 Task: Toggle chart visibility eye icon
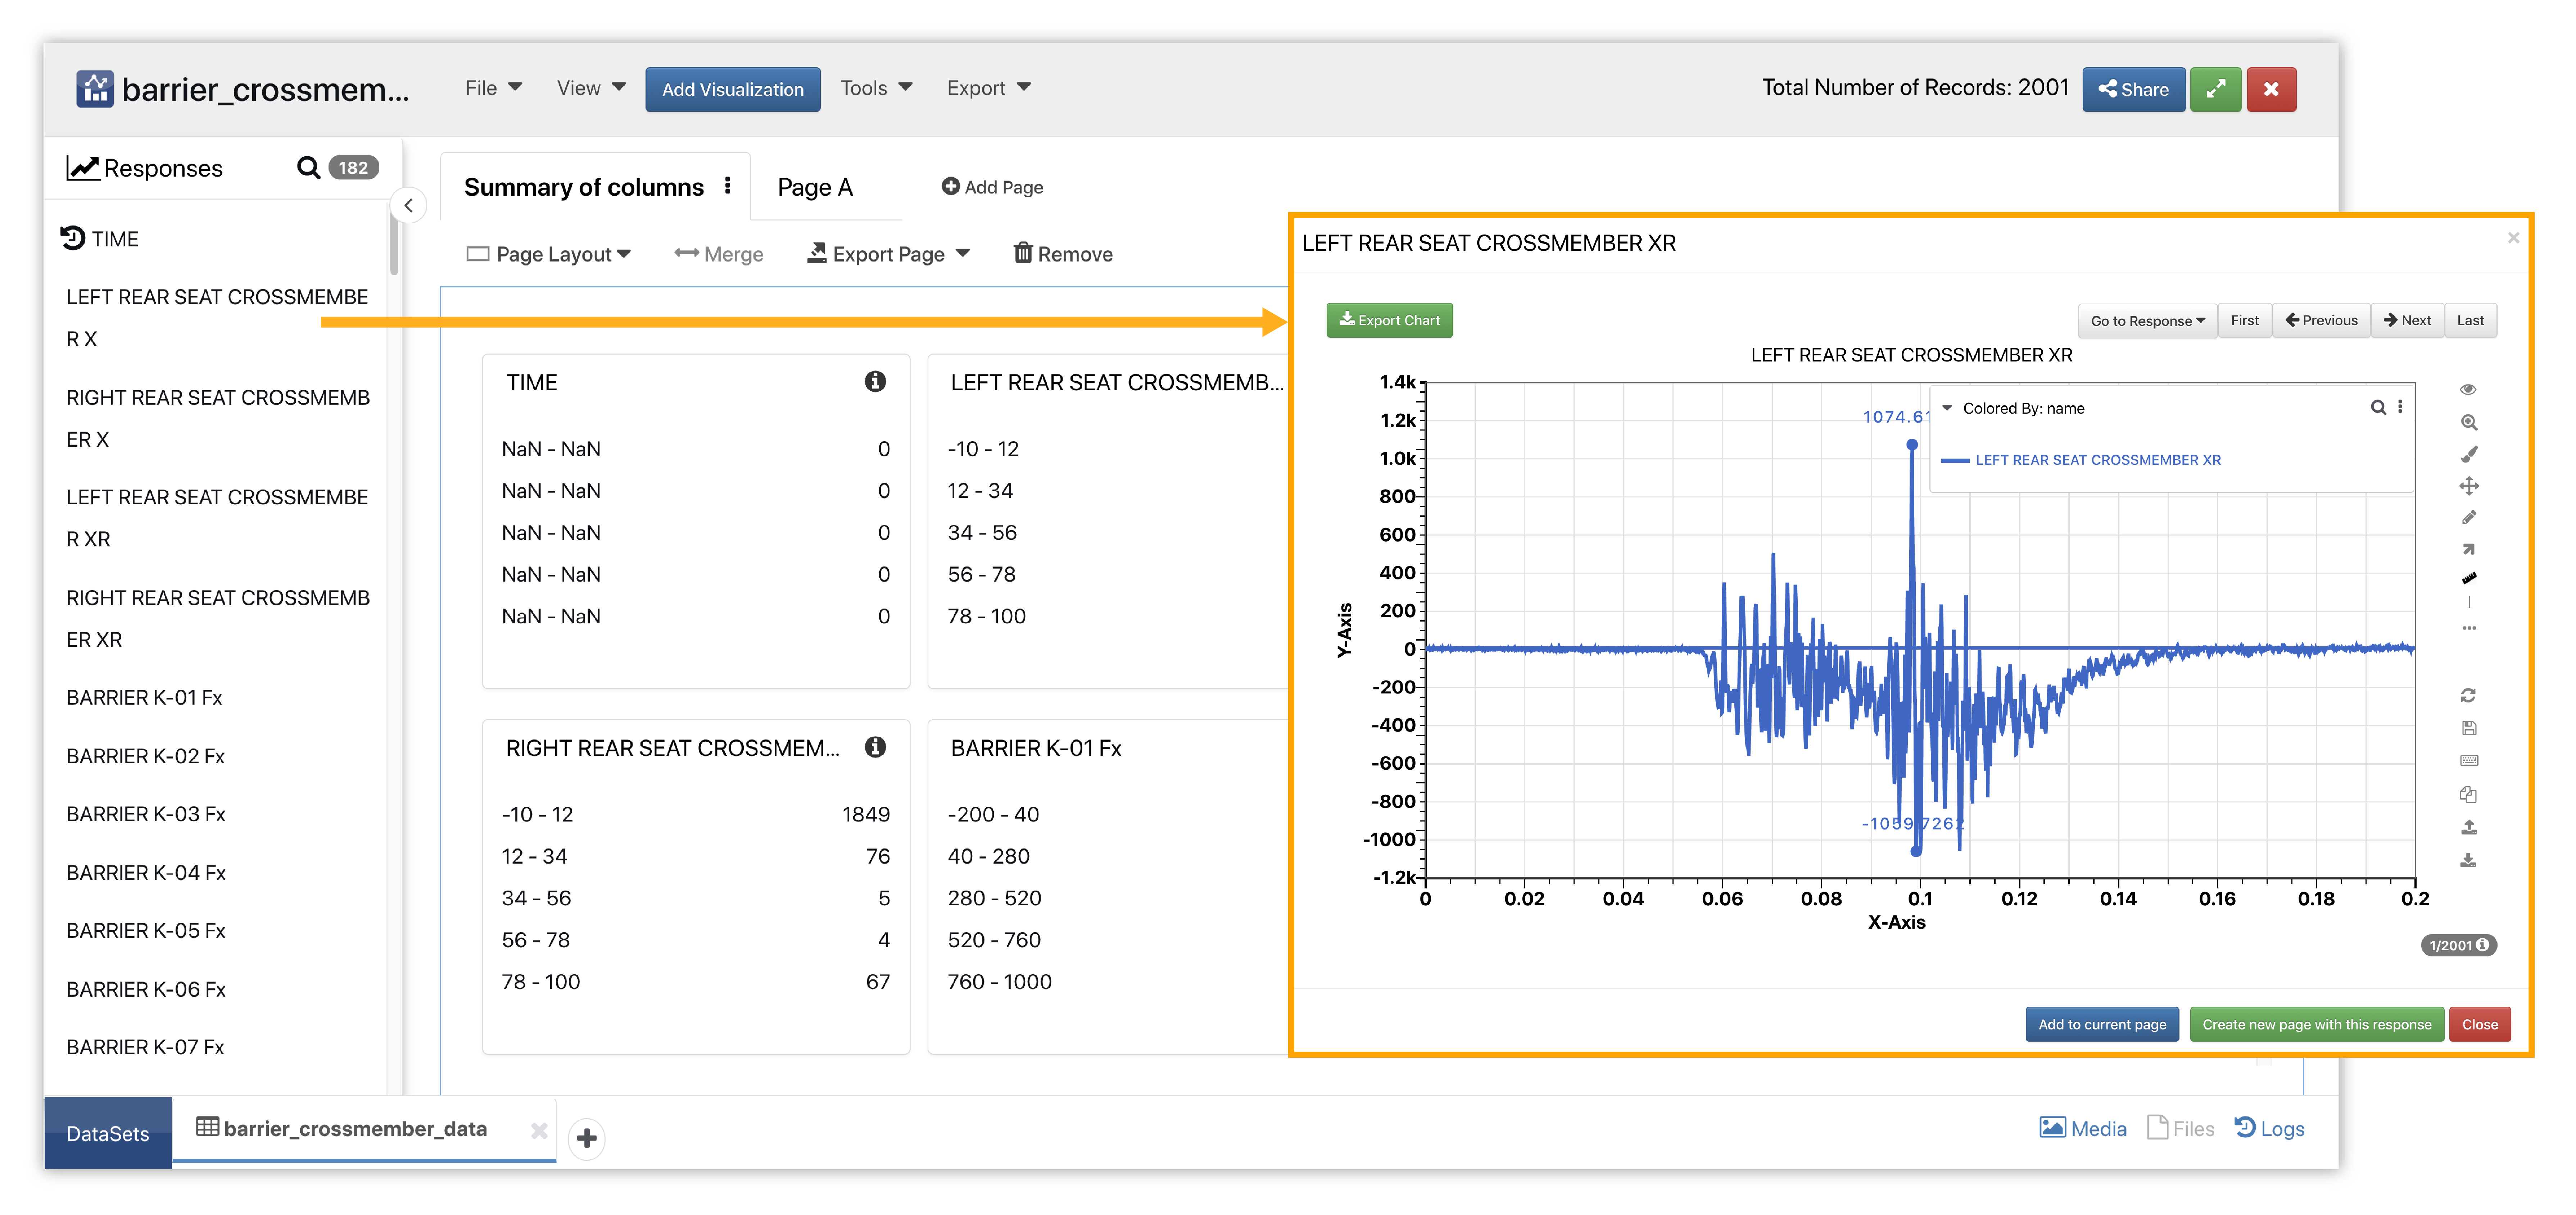click(x=2468, y=389)
